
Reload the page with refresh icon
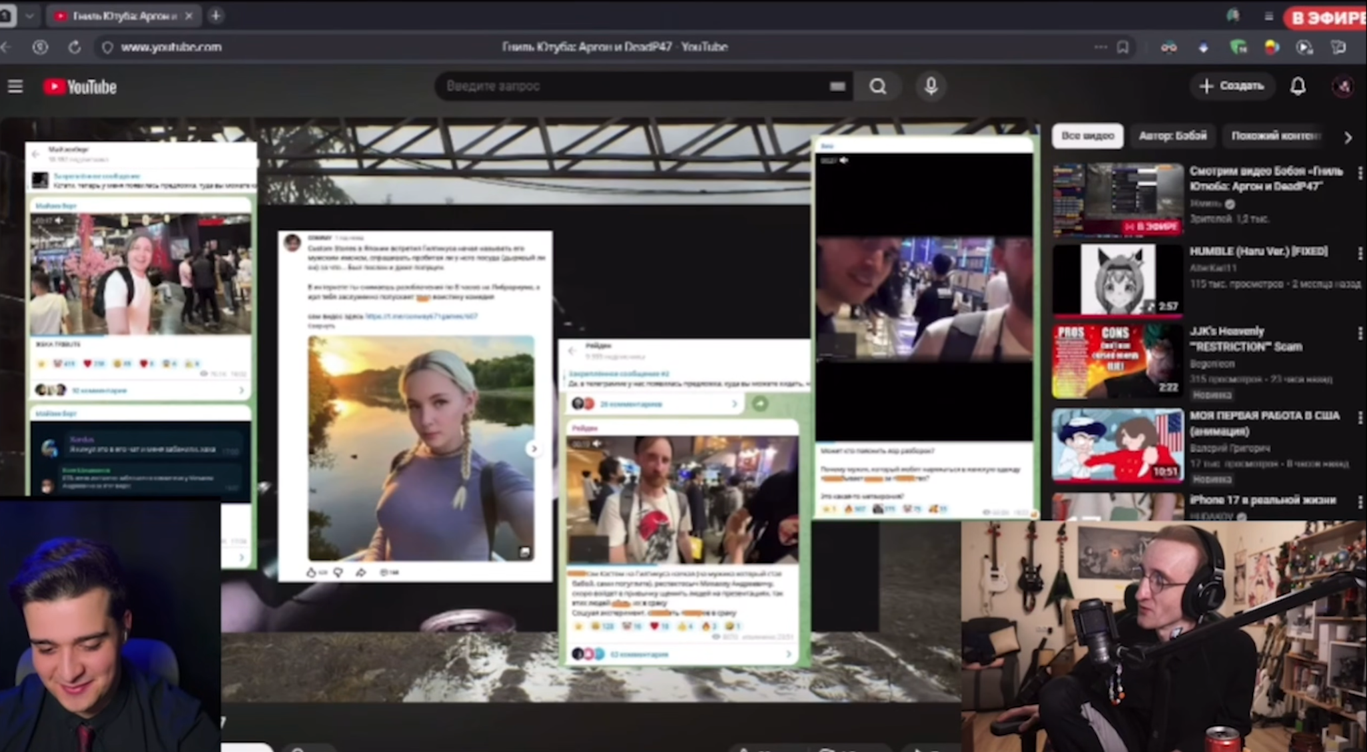pyautogui.click(x=75, y=47)
